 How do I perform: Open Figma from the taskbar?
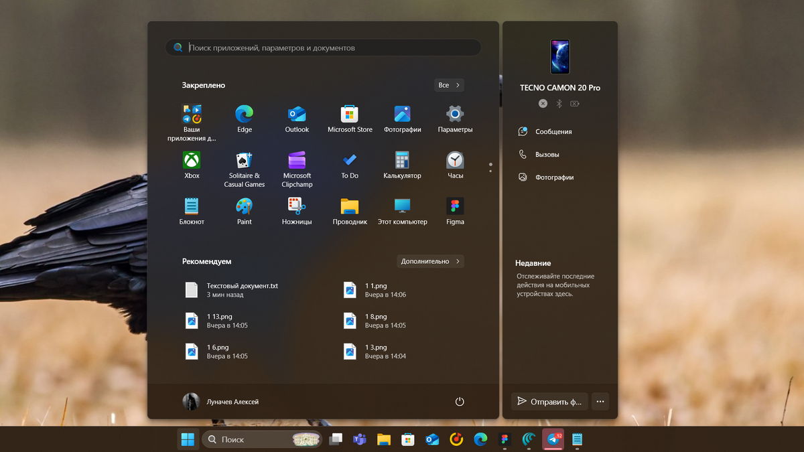coord(505,439)
